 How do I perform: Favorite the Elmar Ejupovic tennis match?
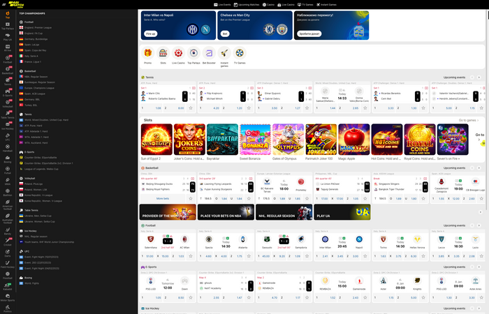tap(307, 108)
